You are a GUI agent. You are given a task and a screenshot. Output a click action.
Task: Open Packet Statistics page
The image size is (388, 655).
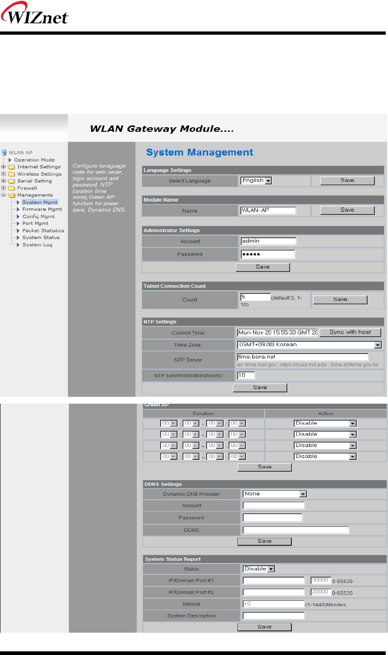tap(43, 231)
